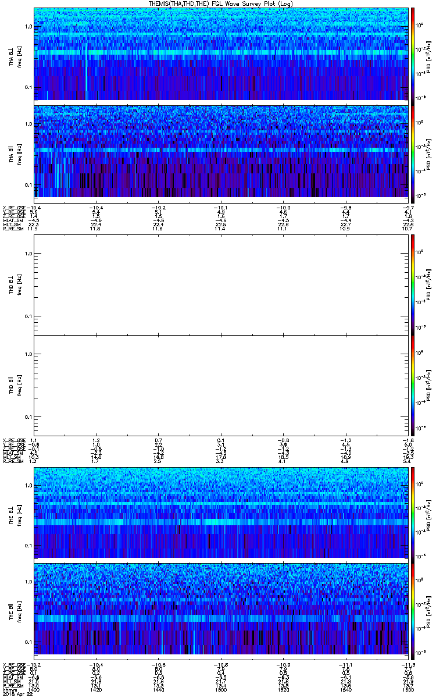Screen dimensions: 436x698
Task: Click the color bar next to THD top panel
Action: click(413, 284)
